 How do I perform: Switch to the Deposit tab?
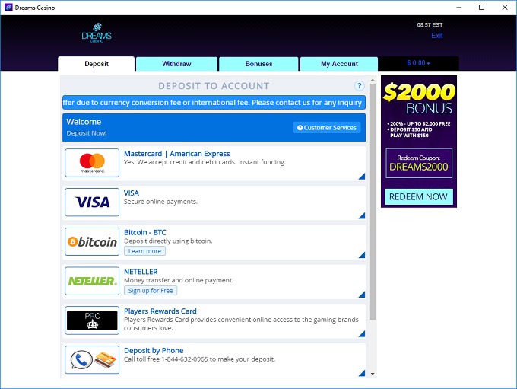pyautogui.click(x=97, y=64)
